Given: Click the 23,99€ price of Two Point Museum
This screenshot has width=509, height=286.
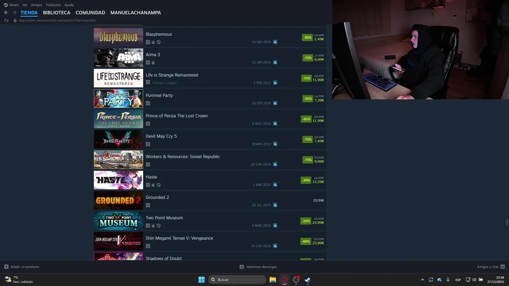Looking at the screenshot, I should click(318, 223).
